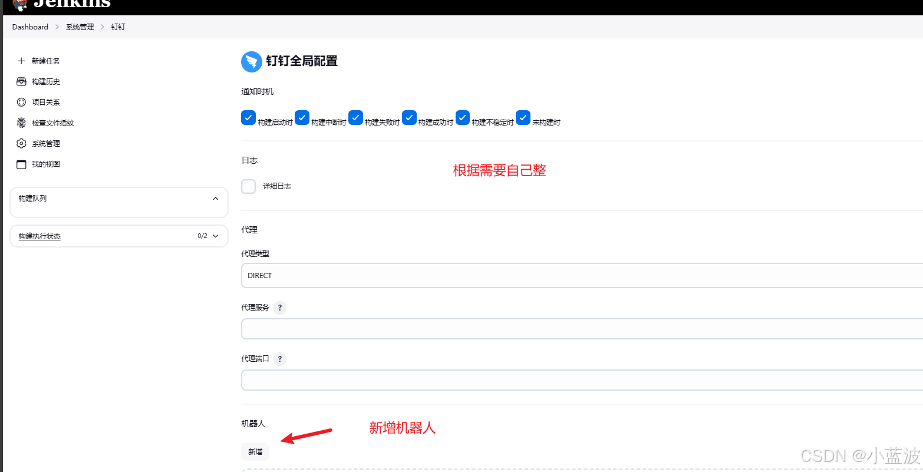Click the 钉钉 breadcrumb item
The width and height of the screenshot is (923, 472).
coord(118,27)
